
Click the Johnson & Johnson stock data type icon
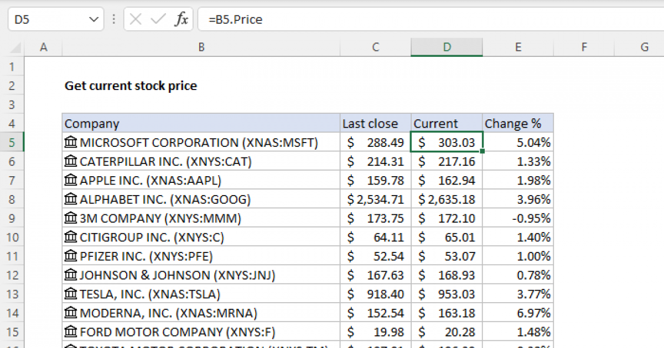click(x=71, y=275)
